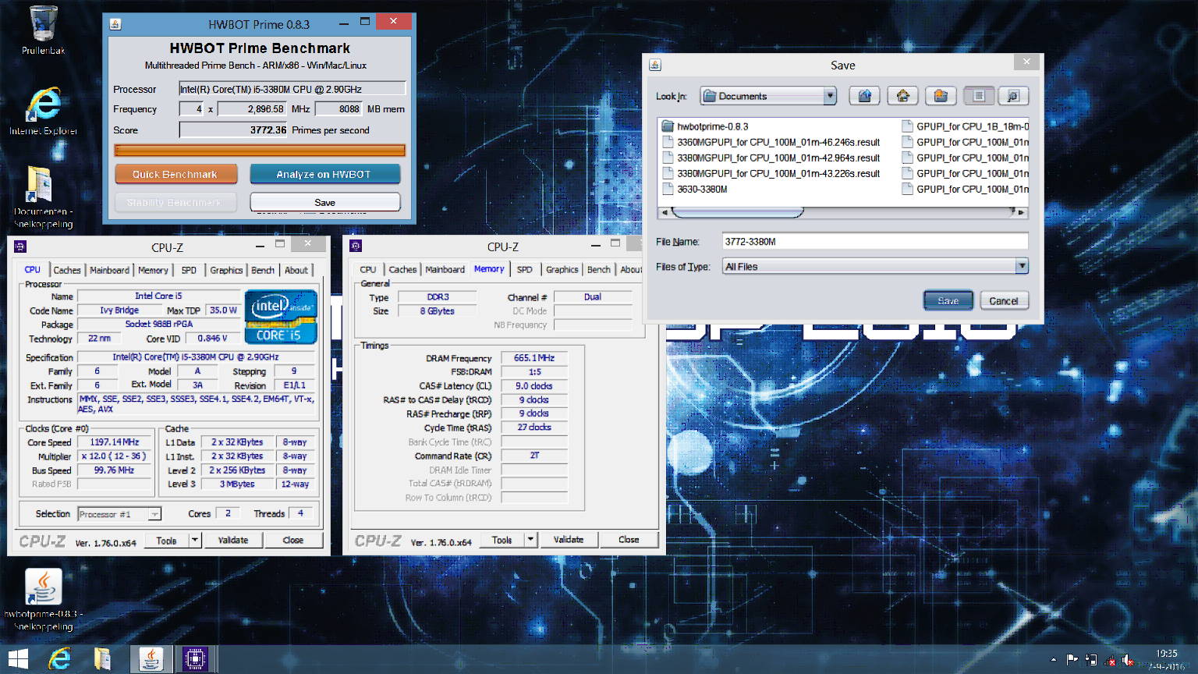Click the Intel Core i5 logo in CPU-Z
The image size is (1198, 674).
(x=281, y=317)
